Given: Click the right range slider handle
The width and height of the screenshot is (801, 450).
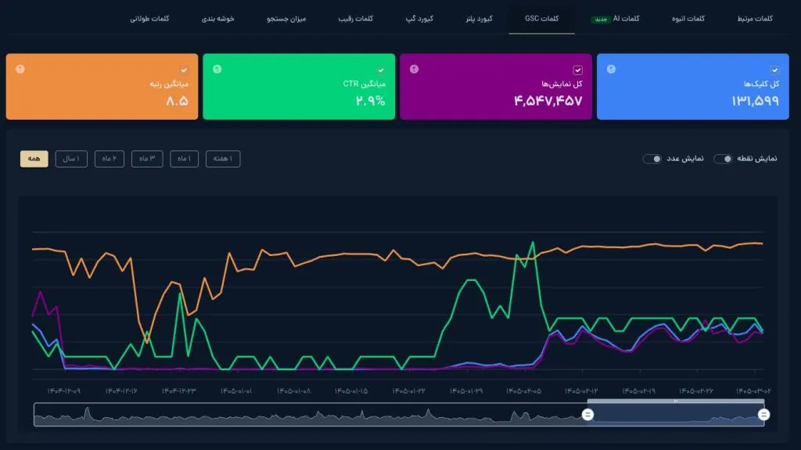Looking at the screenshot, I should tap(763, 414).
